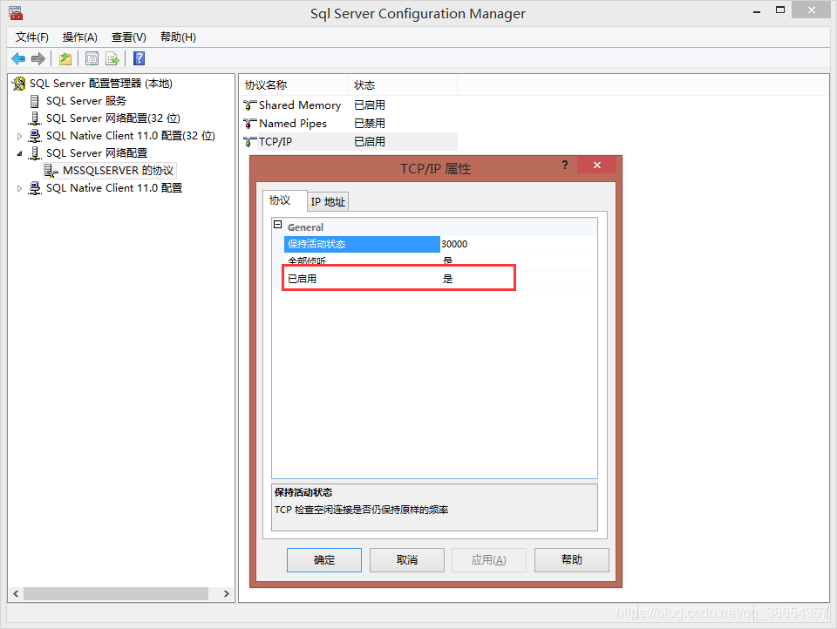Click the Export list toolbar icon
The image size is (837, 629).
[112, 58]
